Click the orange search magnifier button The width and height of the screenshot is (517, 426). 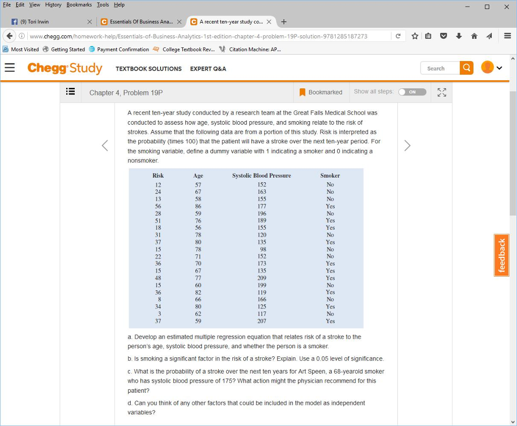tap(467, 68)
